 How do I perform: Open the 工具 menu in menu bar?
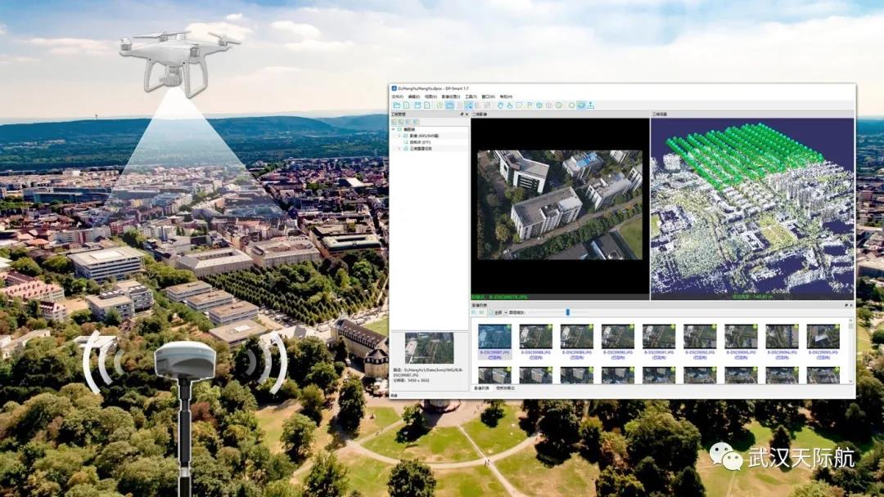[x=470, y=96]
